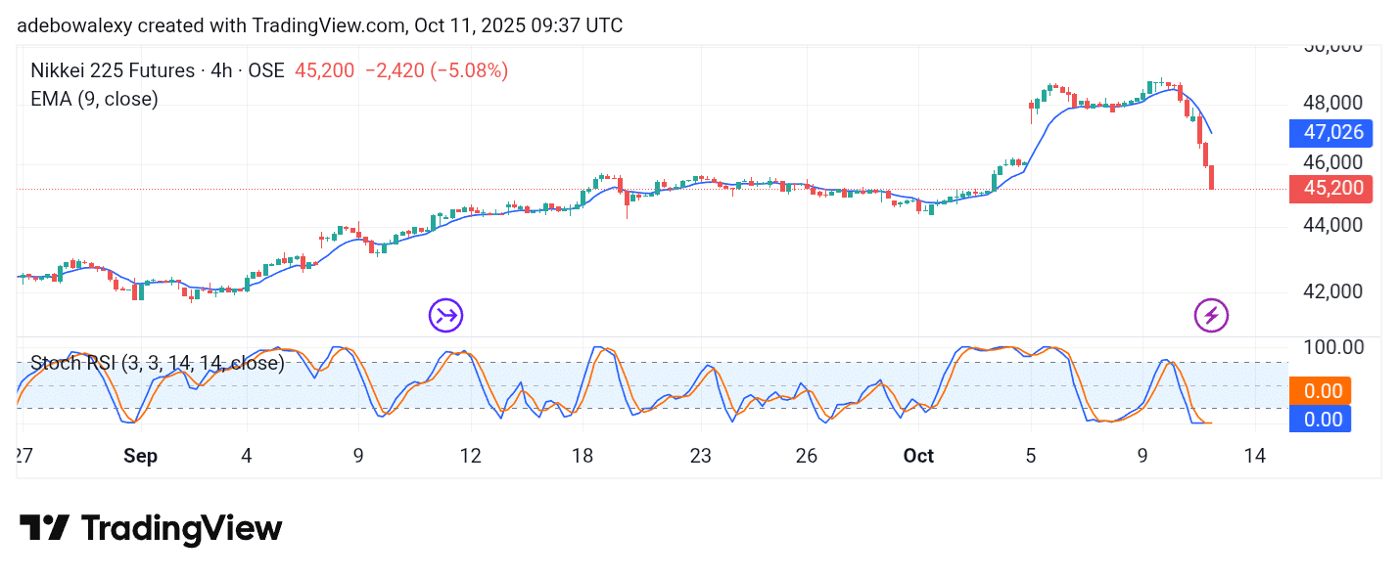Click the TradingView wordmark text

point(181,528)
